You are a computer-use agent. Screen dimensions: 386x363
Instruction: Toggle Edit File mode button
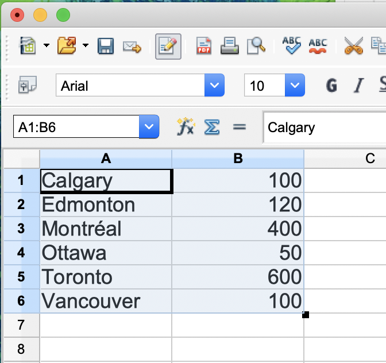[168, 47]
